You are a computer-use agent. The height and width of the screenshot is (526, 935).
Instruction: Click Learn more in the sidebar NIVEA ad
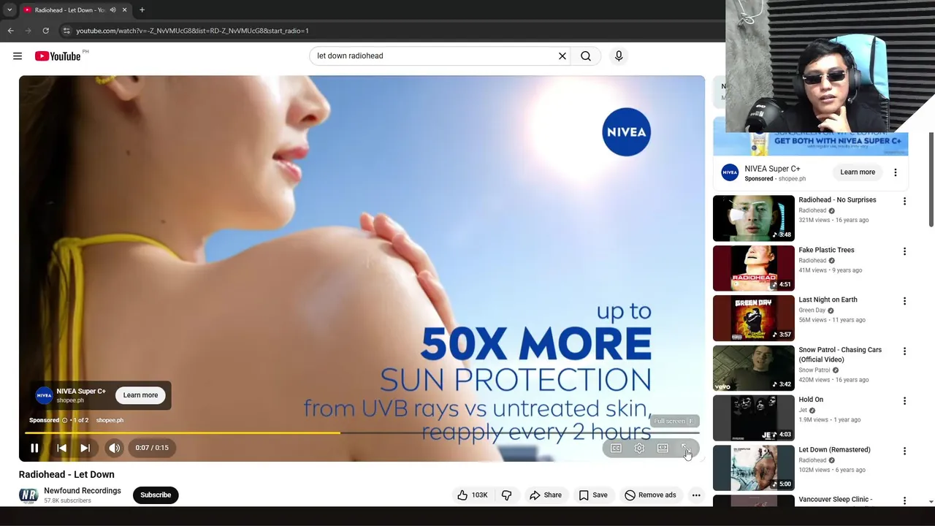pyautogui.click(x=858, y=172)
